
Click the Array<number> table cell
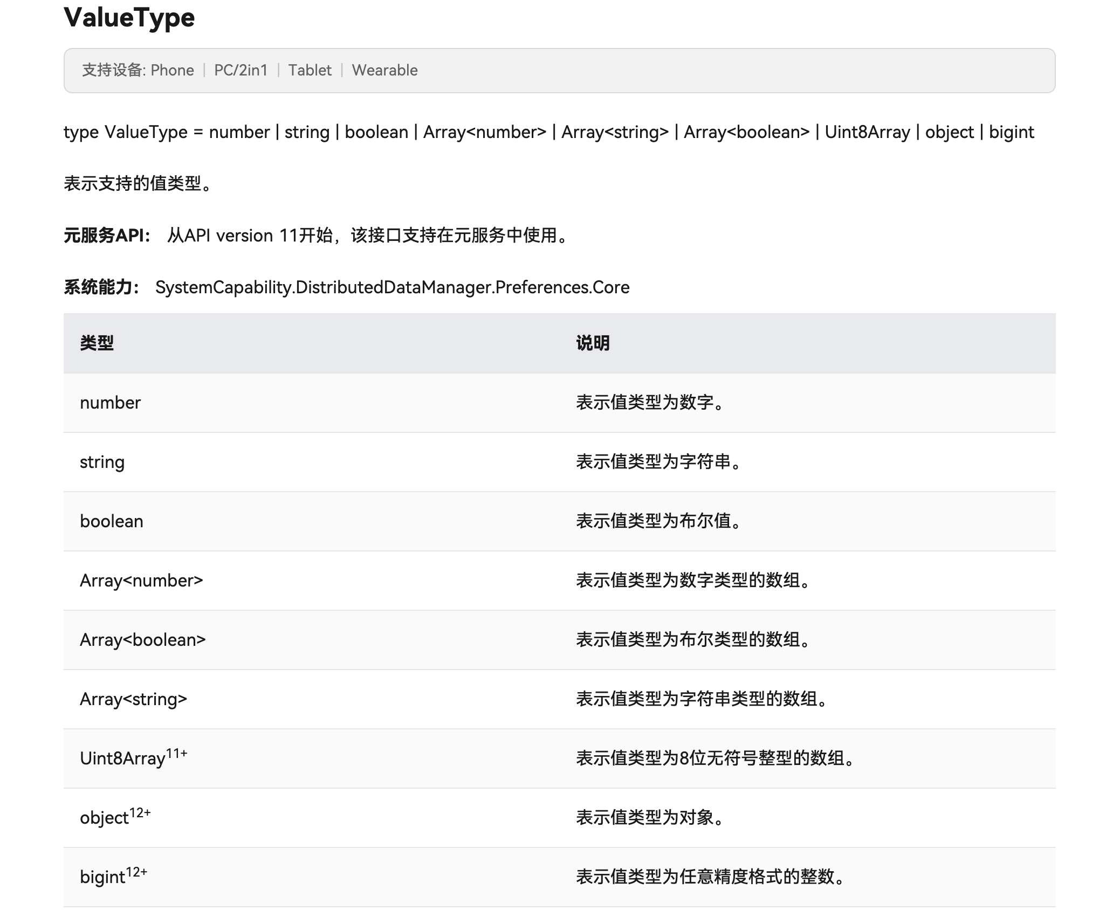[141, 581]
